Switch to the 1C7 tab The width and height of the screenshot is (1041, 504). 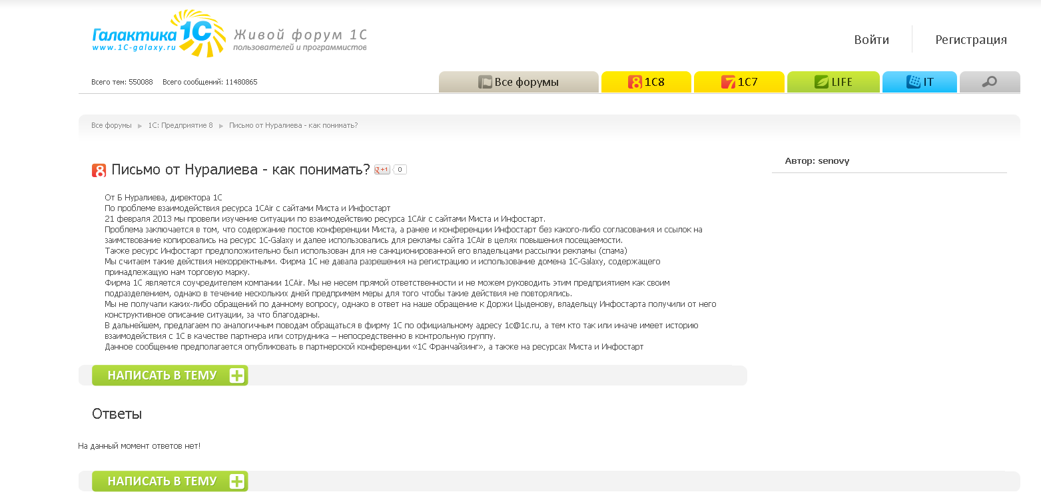739,82
